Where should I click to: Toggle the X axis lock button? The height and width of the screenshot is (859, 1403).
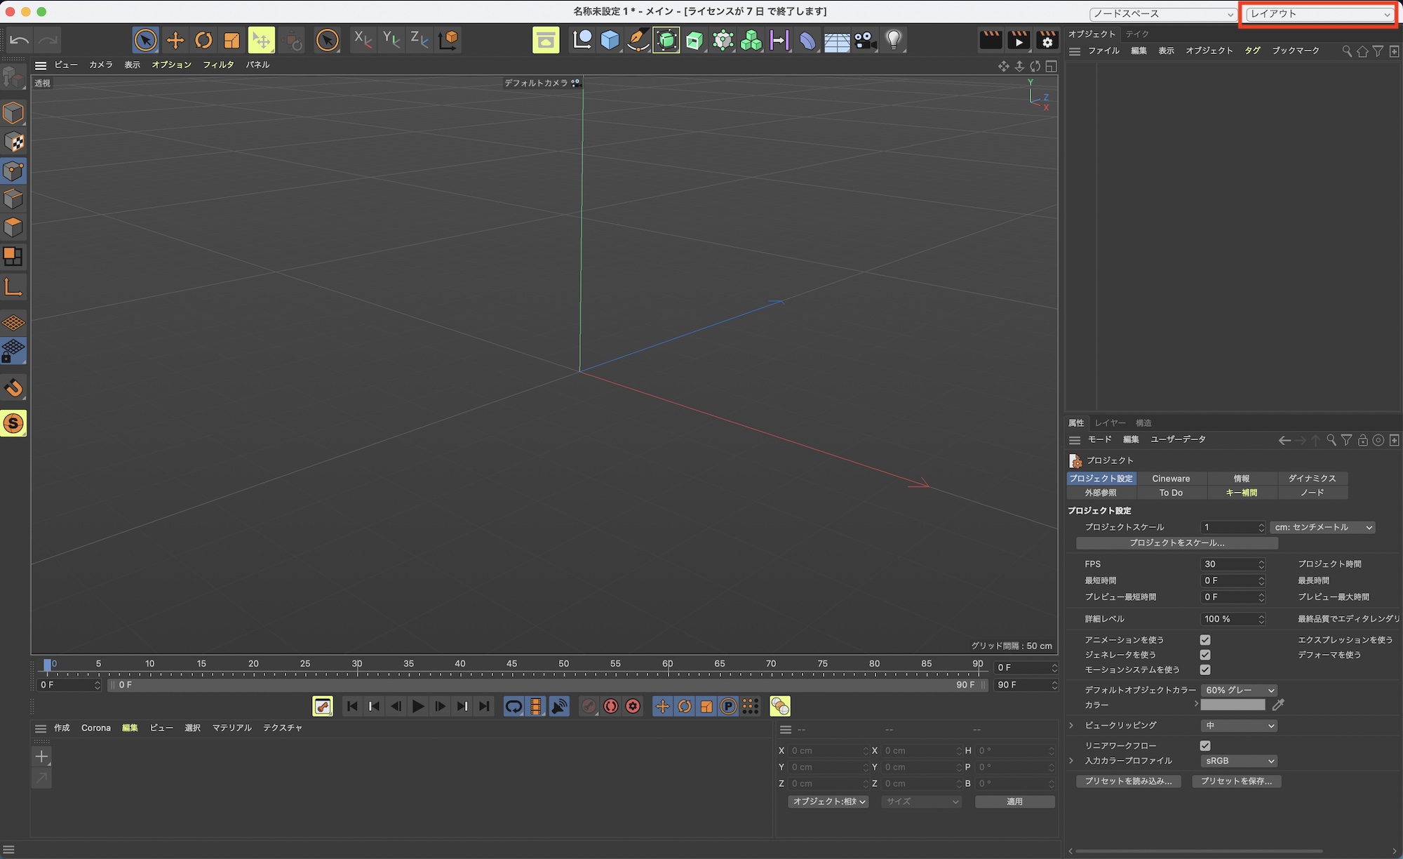pos(362,40)
